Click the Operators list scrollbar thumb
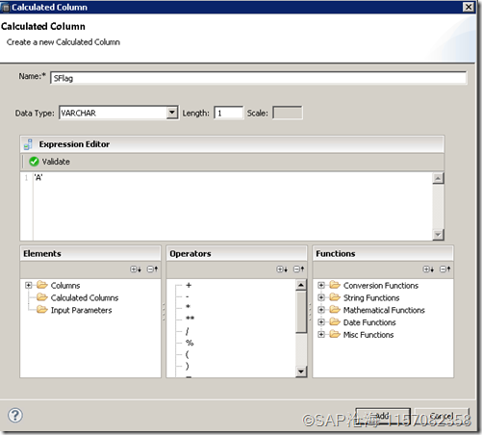The height and width of the screenshot is (435, 482). [301, 312]
